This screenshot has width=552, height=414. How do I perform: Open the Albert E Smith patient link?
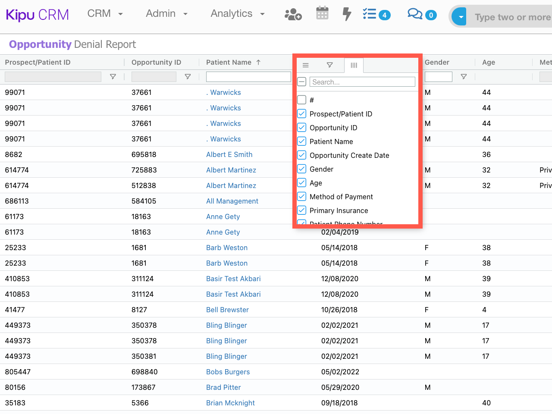(229, 154)
